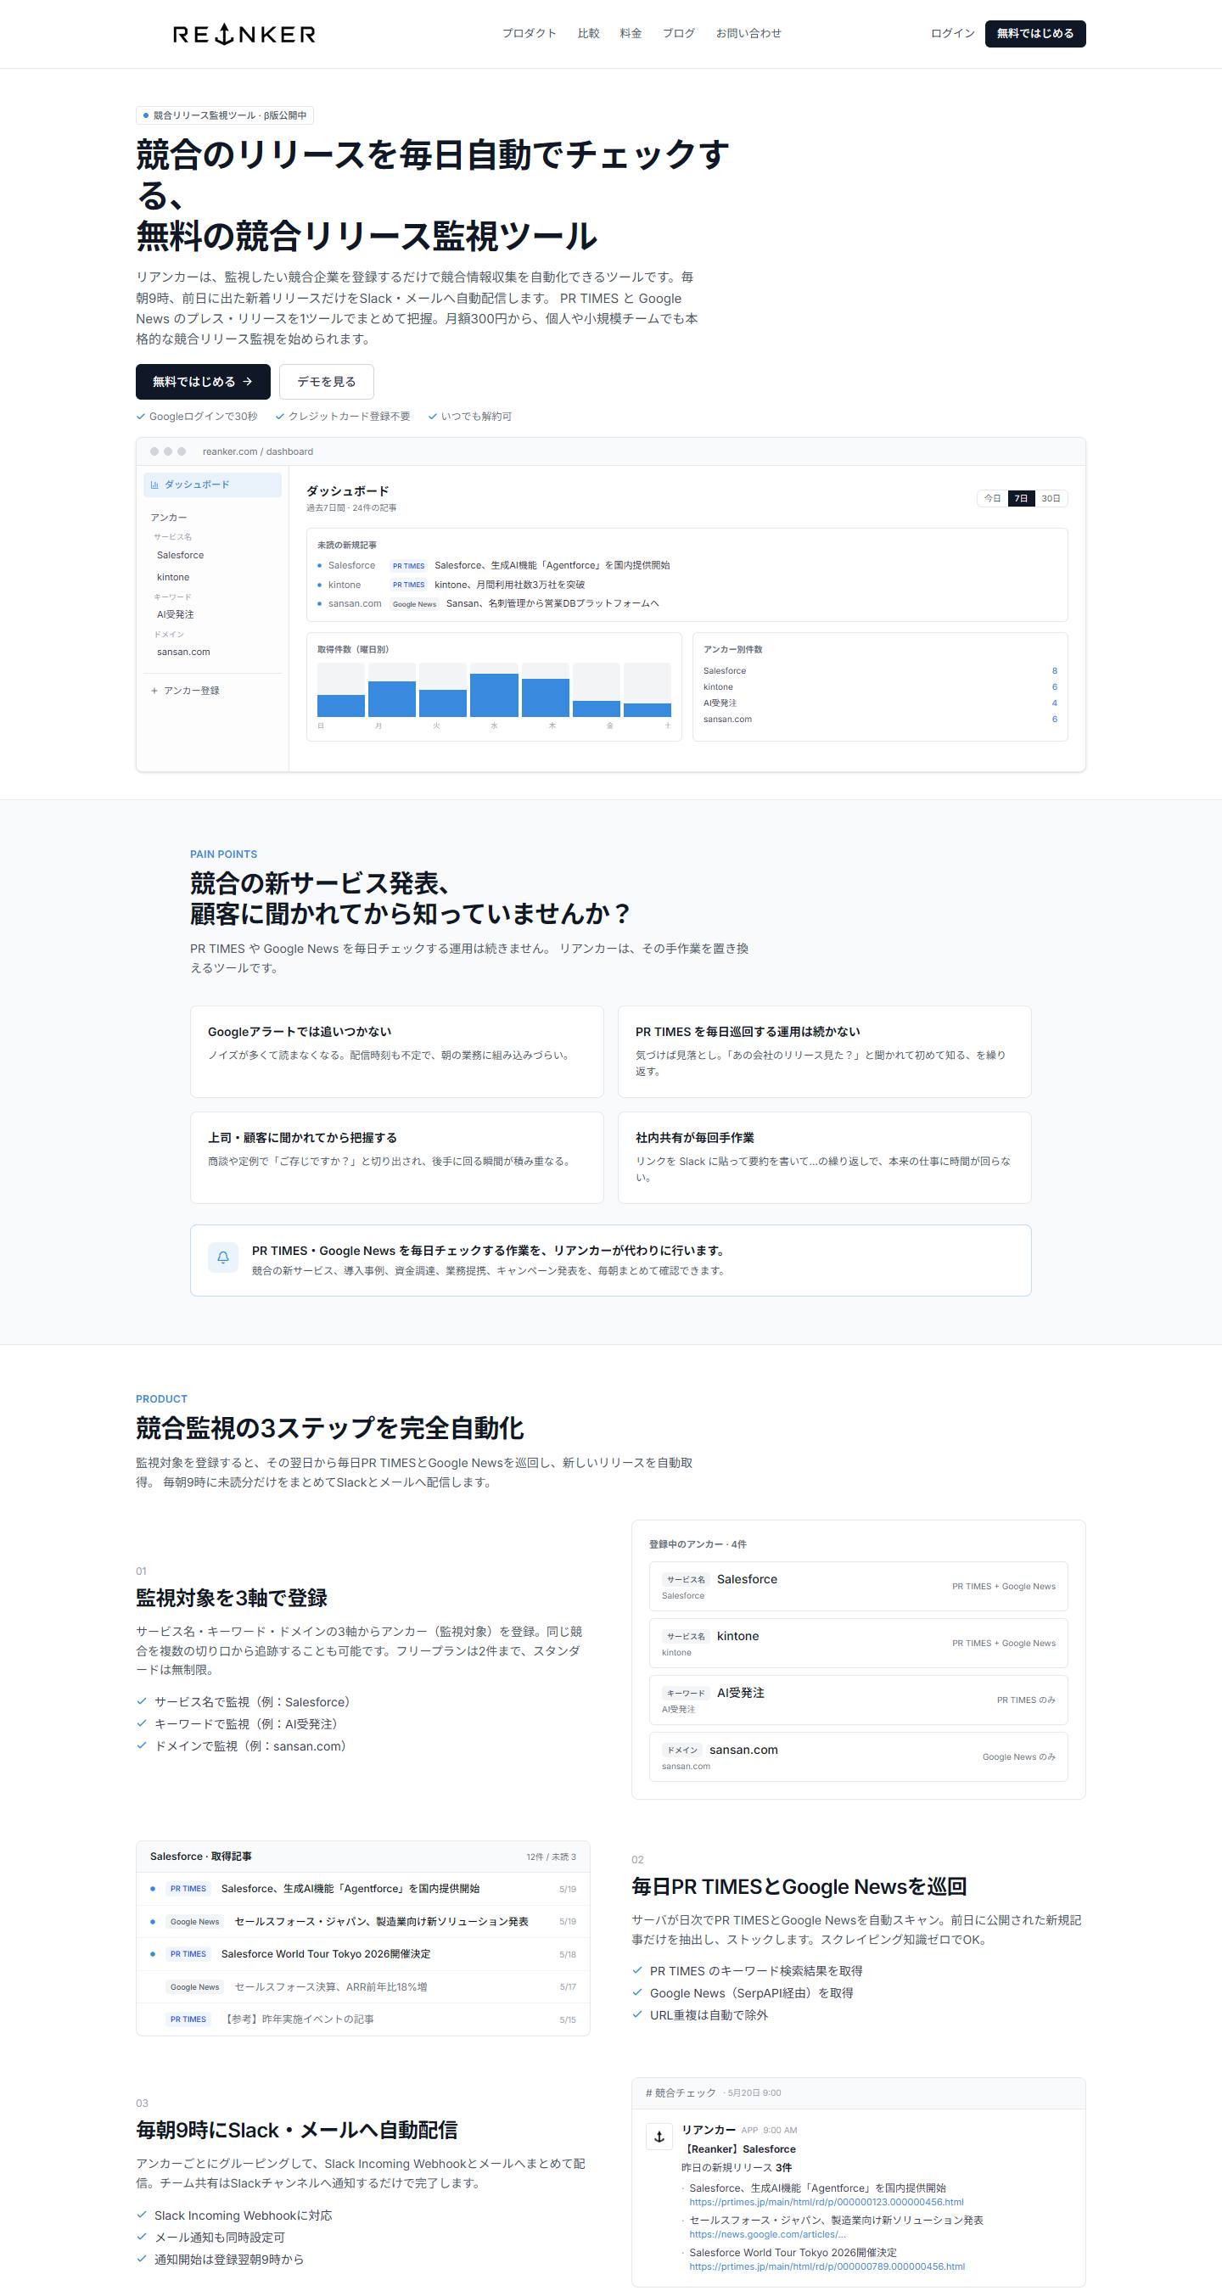Click checkmark beside ドメインで監視
The image size is (1222, 2291).
[142, 1745]
